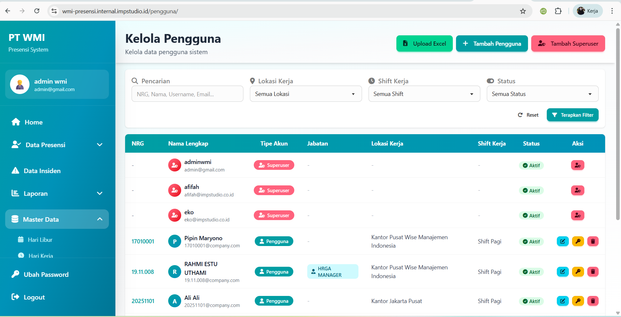This screenshot has width=621, height=317.
Task: Open browser extensions puzzle icon
Action: [x=558, y=11]
